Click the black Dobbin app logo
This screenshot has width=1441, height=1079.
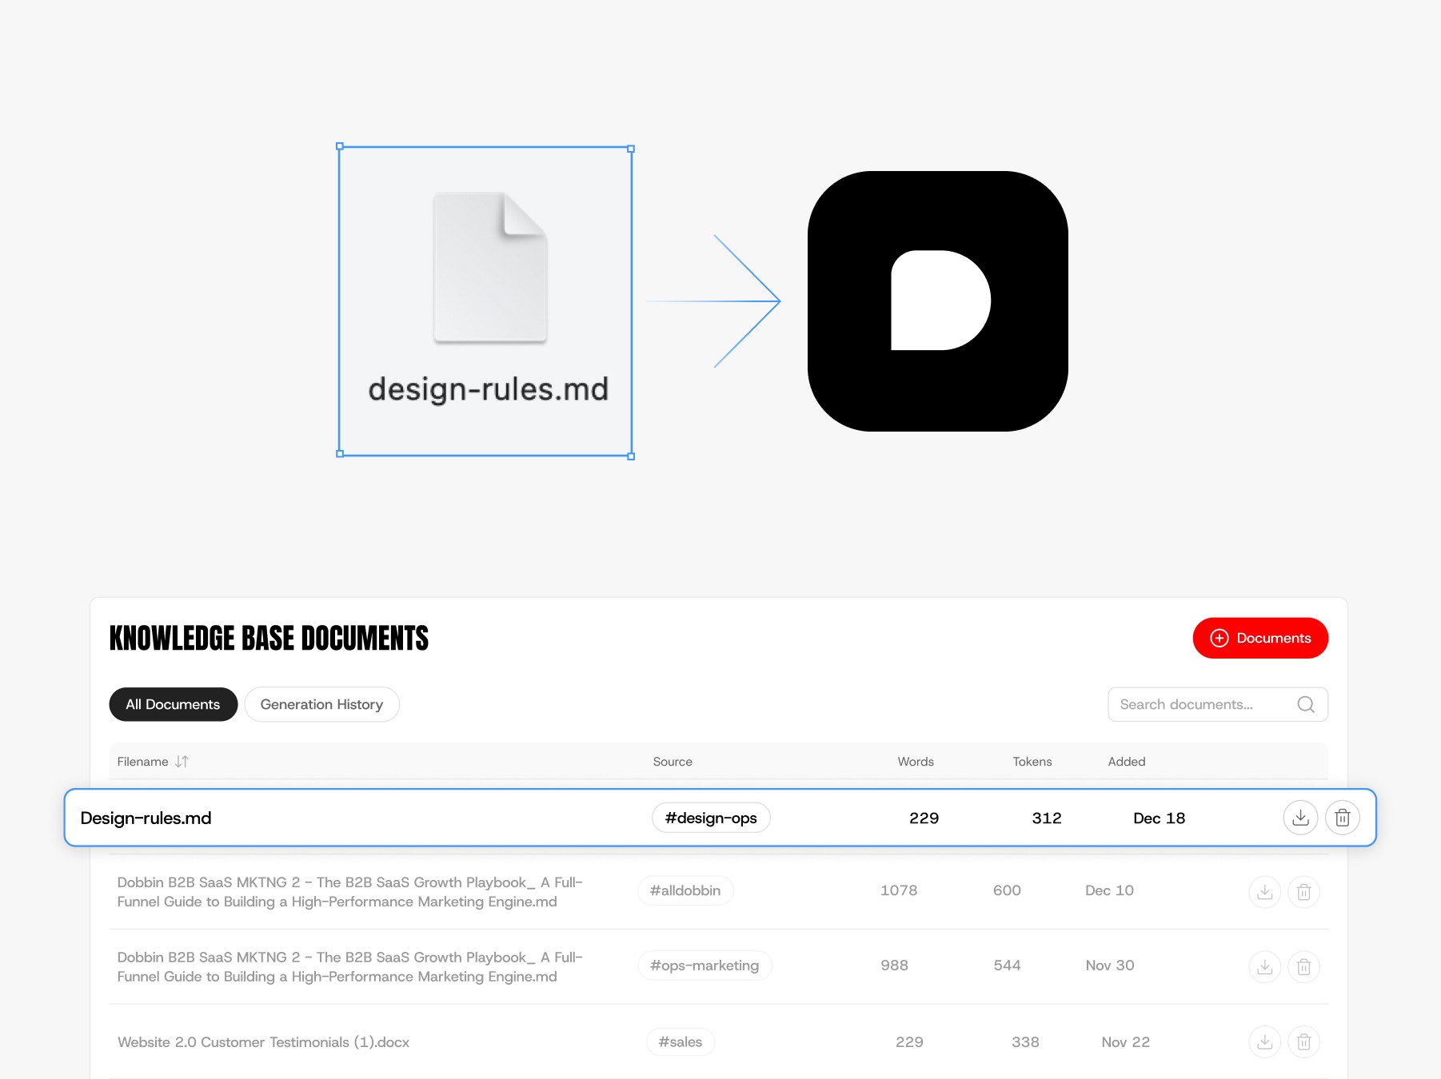click(938, 301)
